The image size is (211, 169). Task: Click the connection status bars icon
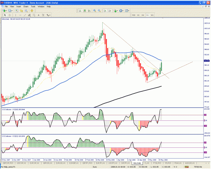(186, 167)
